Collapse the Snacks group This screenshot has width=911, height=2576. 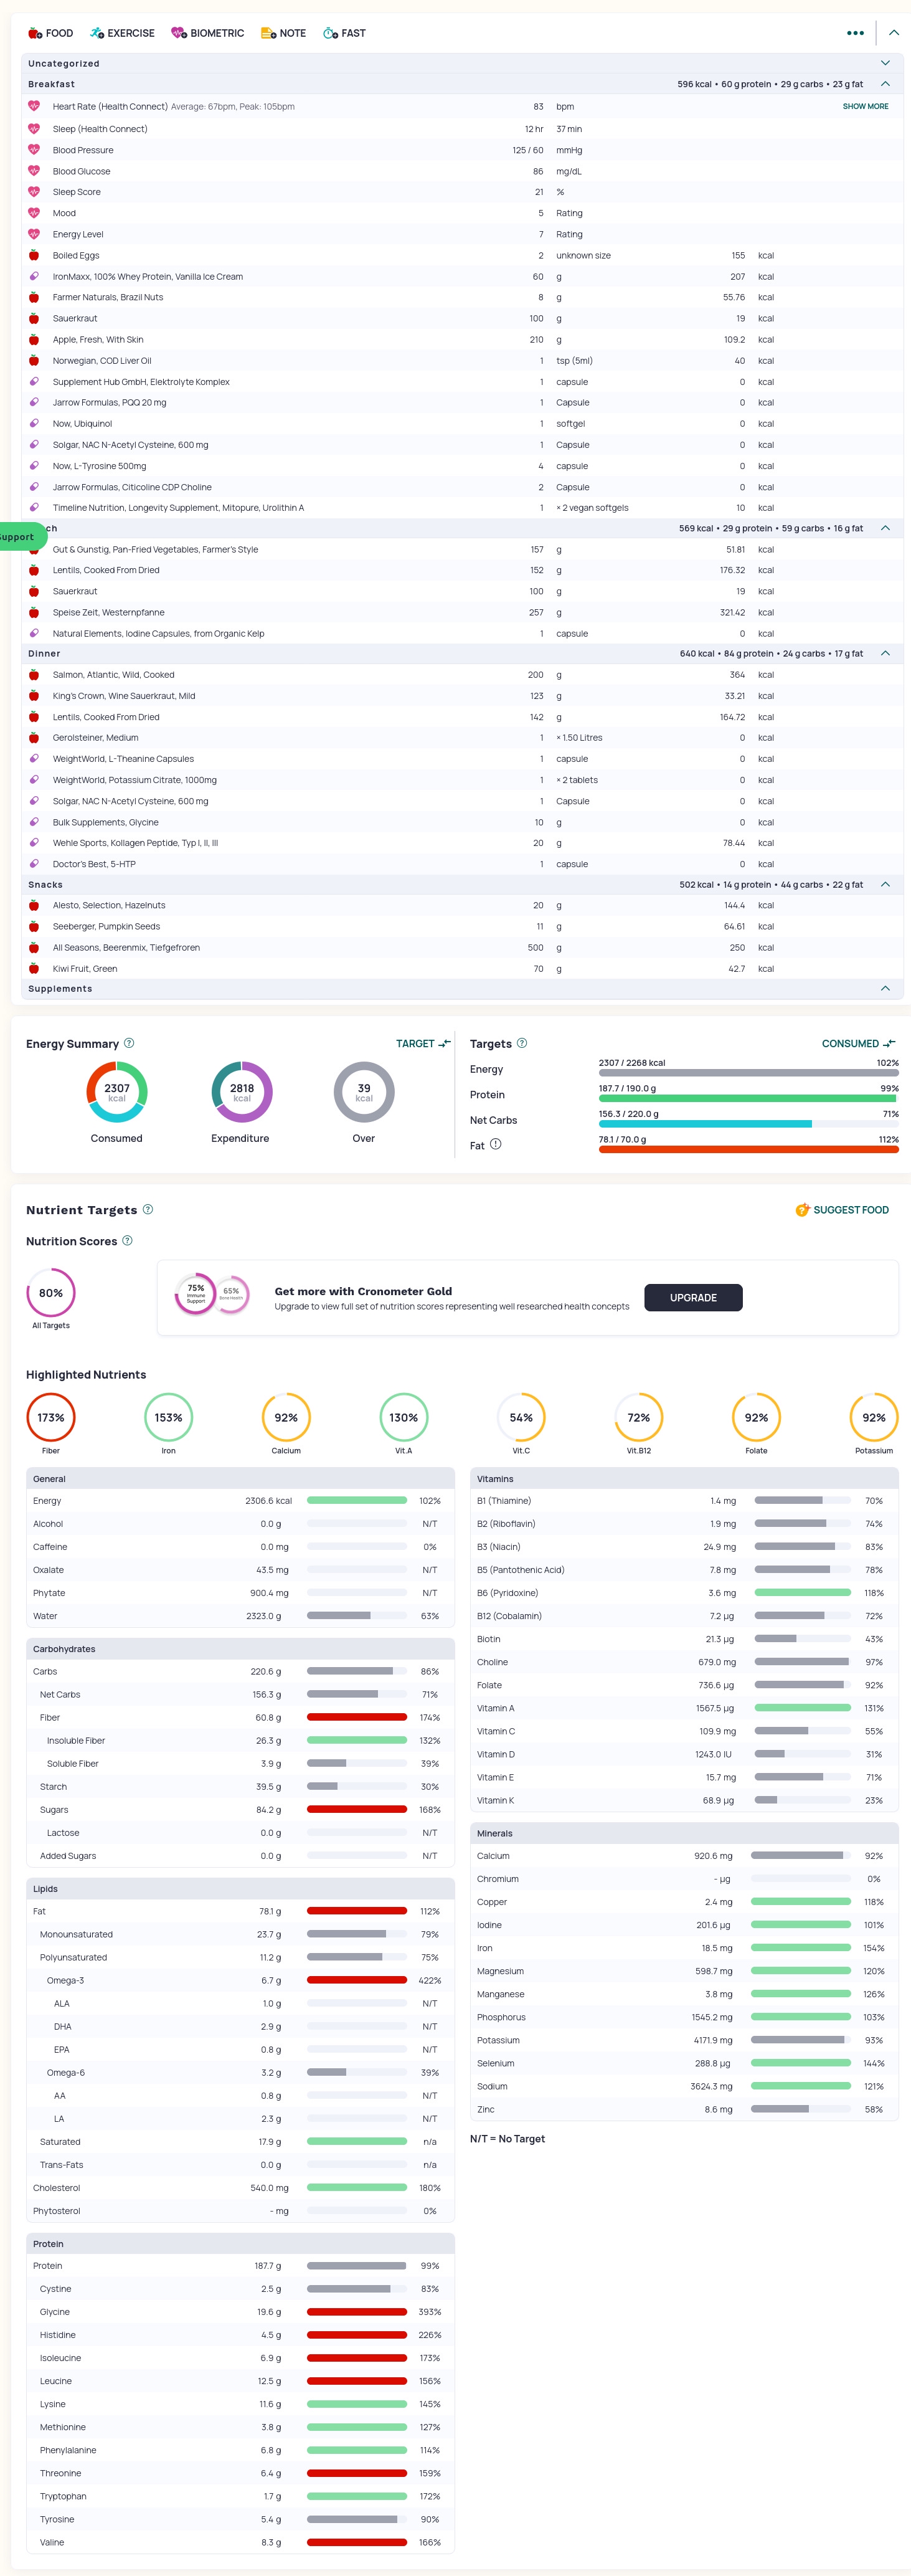click(x=885, y=884)
